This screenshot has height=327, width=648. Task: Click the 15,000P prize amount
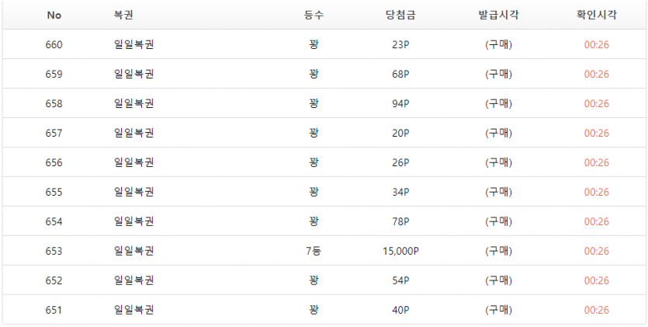[x=400, y=252]
